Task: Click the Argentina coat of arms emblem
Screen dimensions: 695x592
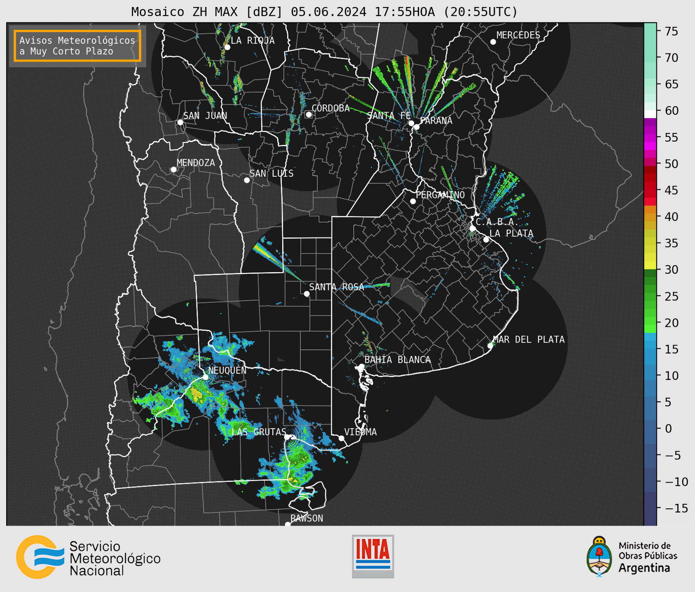Action: [599, 556]
